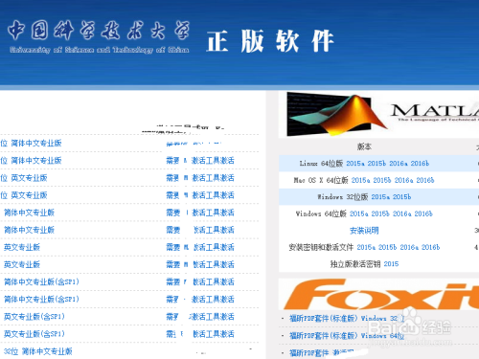
Task: Click the 2015 link for 独立版激活密钥
Action: tap(391, 264)
